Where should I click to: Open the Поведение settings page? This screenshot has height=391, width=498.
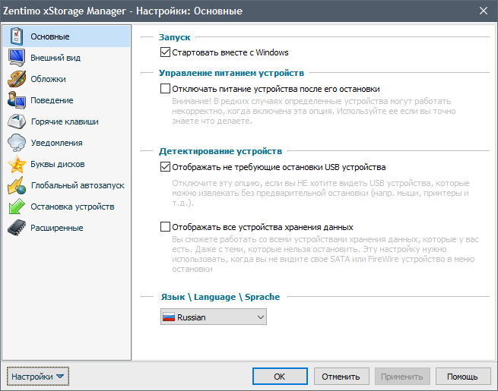click(x=67, y=100)
